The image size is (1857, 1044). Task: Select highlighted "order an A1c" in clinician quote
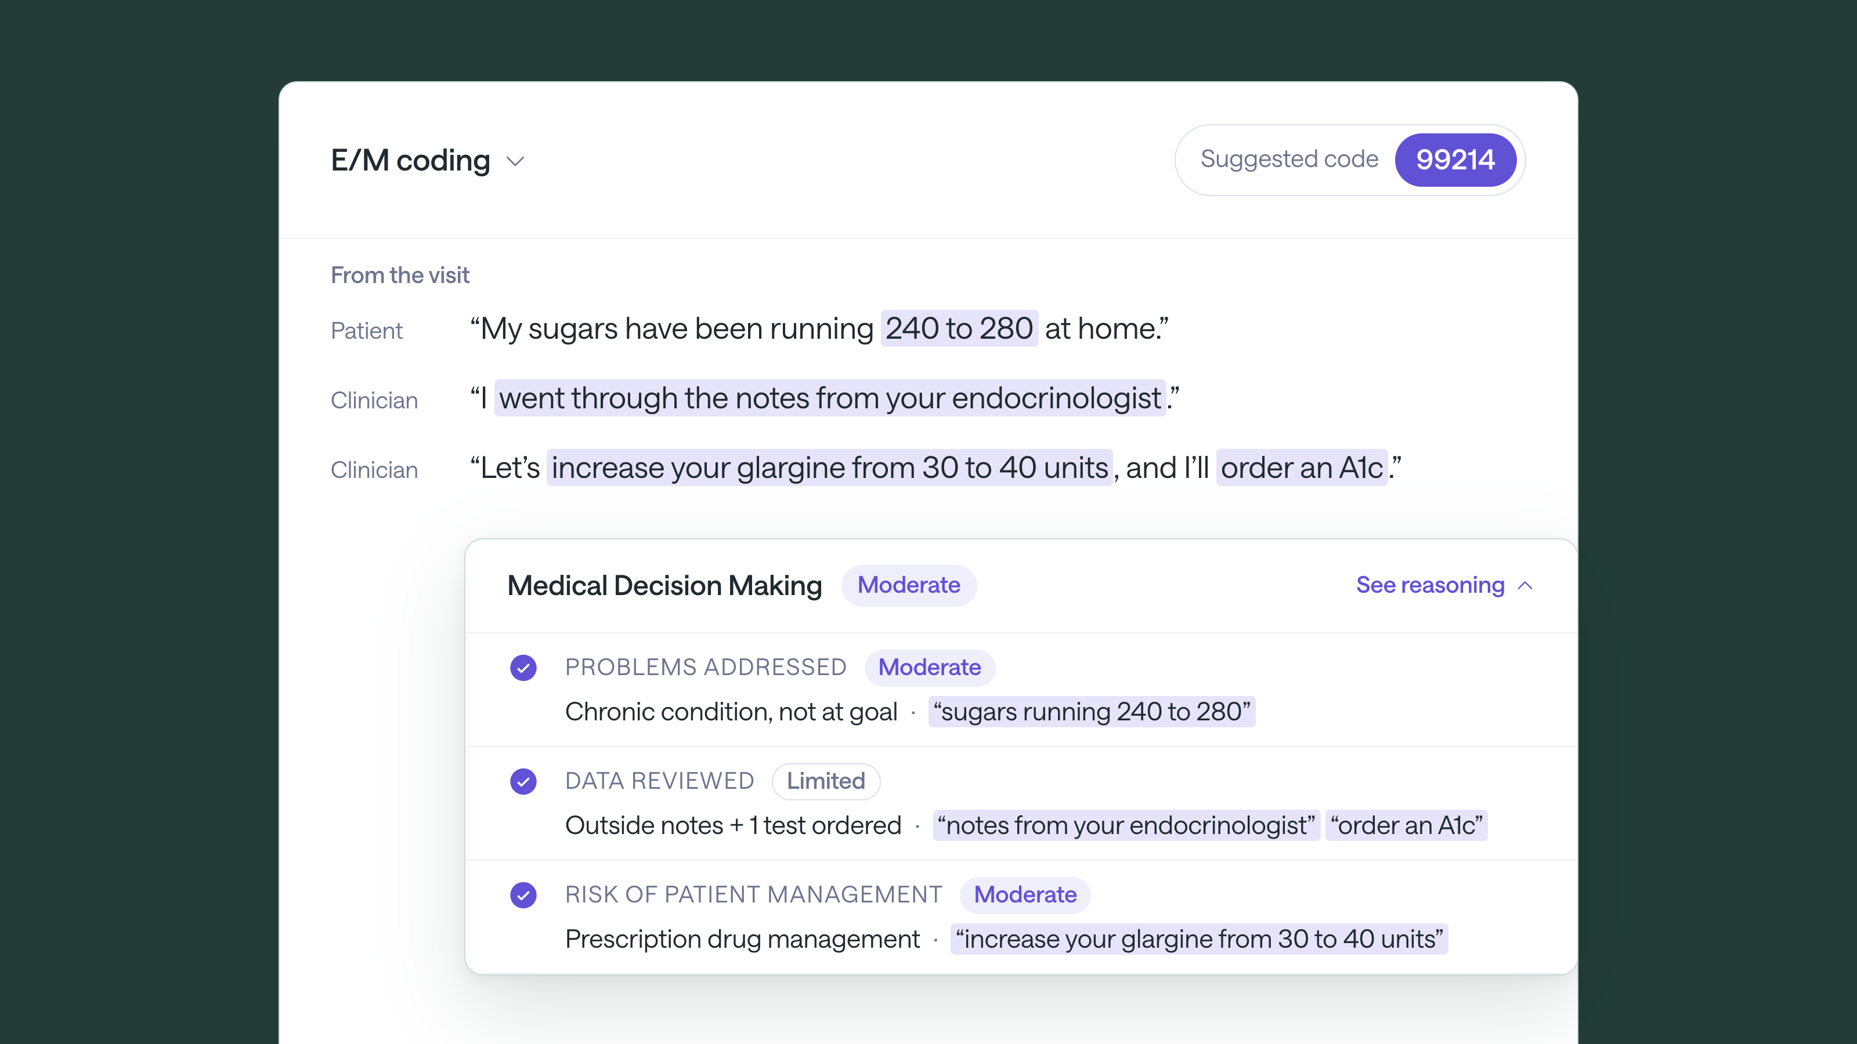1301,468
